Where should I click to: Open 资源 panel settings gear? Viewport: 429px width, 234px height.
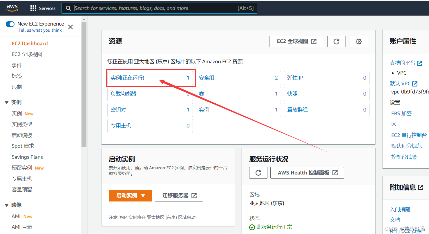pyautogui.click(x=359, y=42)
